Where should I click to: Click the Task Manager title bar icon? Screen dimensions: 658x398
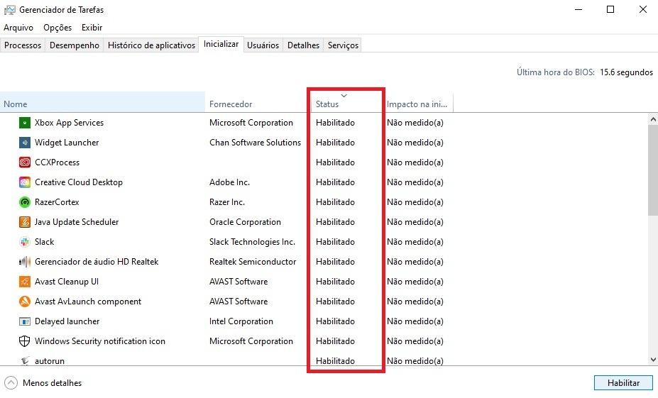(10, 10)
